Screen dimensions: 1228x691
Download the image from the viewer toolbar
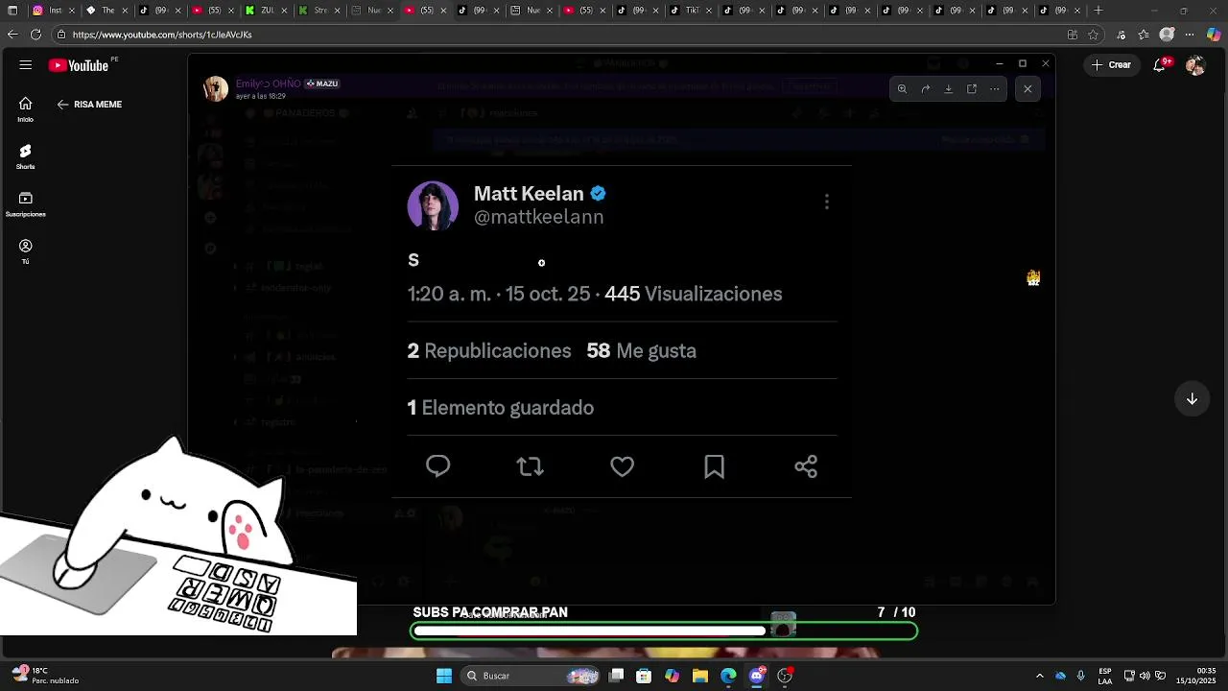tap(949, 89)
